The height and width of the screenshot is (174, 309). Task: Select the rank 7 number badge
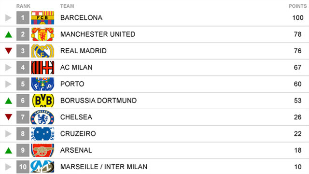[23, 117]
